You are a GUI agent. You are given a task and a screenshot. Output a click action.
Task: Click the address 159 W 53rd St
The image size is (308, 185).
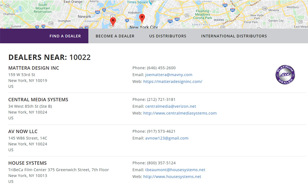(22, 75)
